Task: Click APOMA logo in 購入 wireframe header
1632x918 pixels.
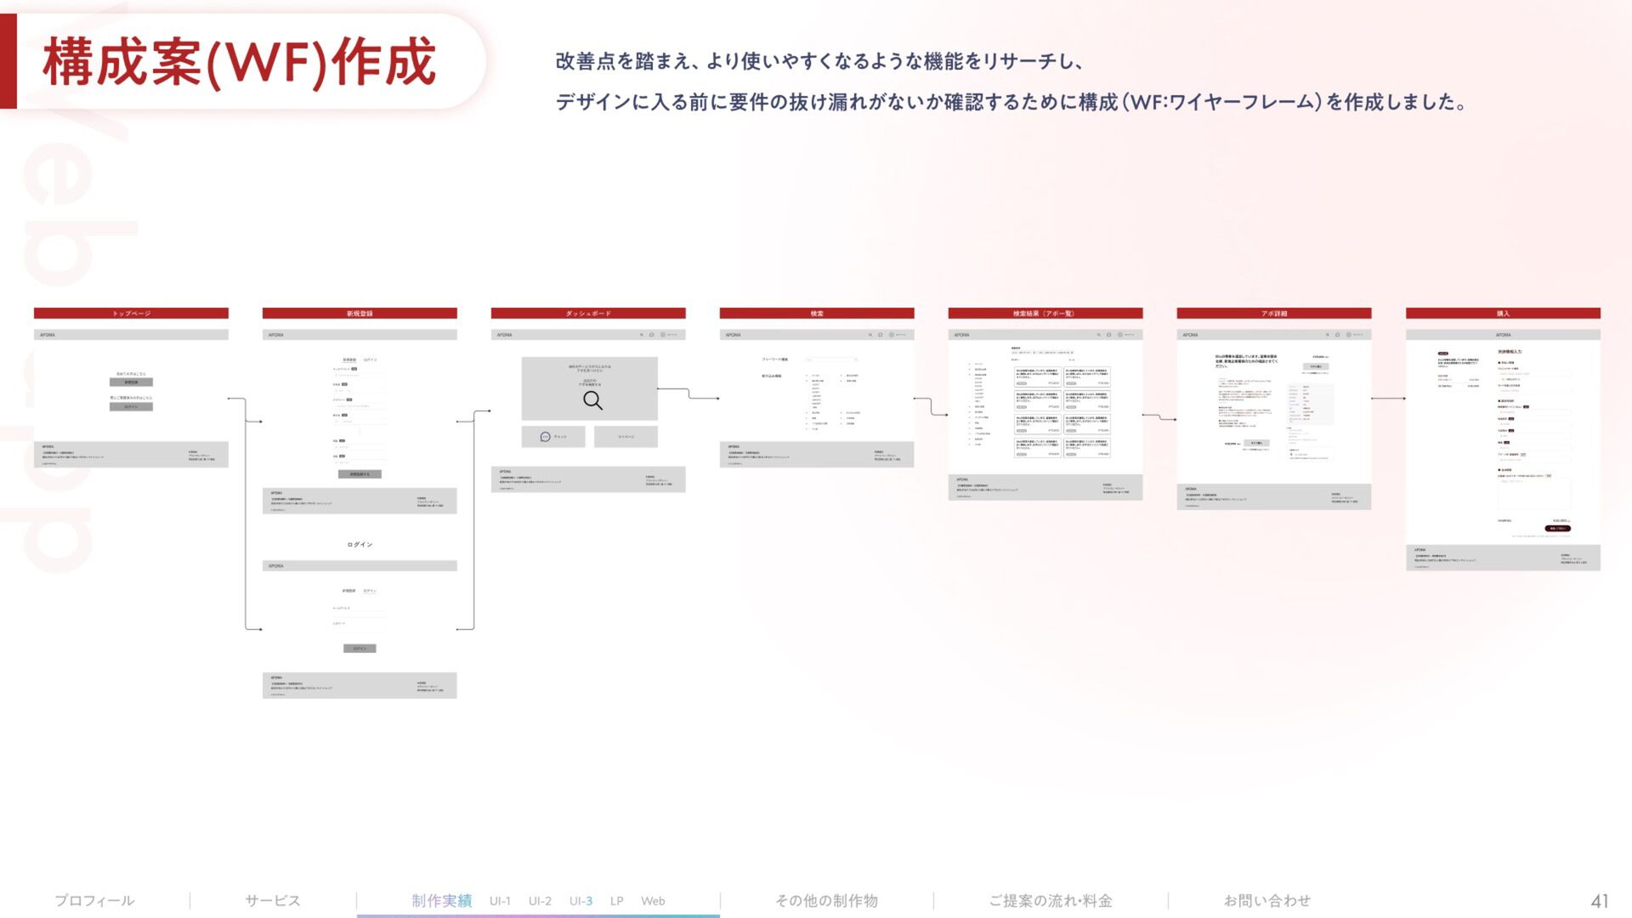Action: click(x=1503, y=335)
